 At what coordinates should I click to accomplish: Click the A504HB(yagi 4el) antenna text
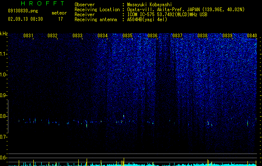[x=147, y=20]
